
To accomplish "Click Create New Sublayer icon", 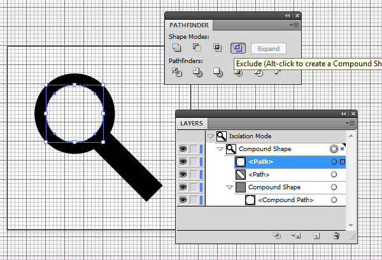I will 296,236.
